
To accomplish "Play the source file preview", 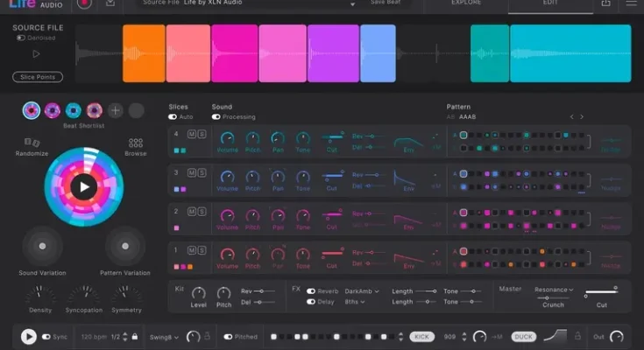I will pyautogui.click(x=36, y=54).
